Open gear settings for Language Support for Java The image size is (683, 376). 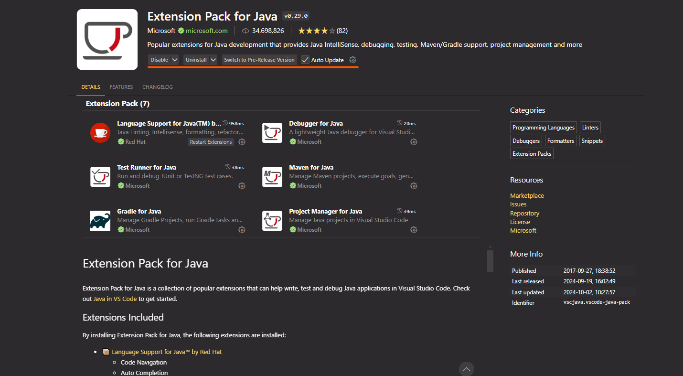[x=242, y=142]
